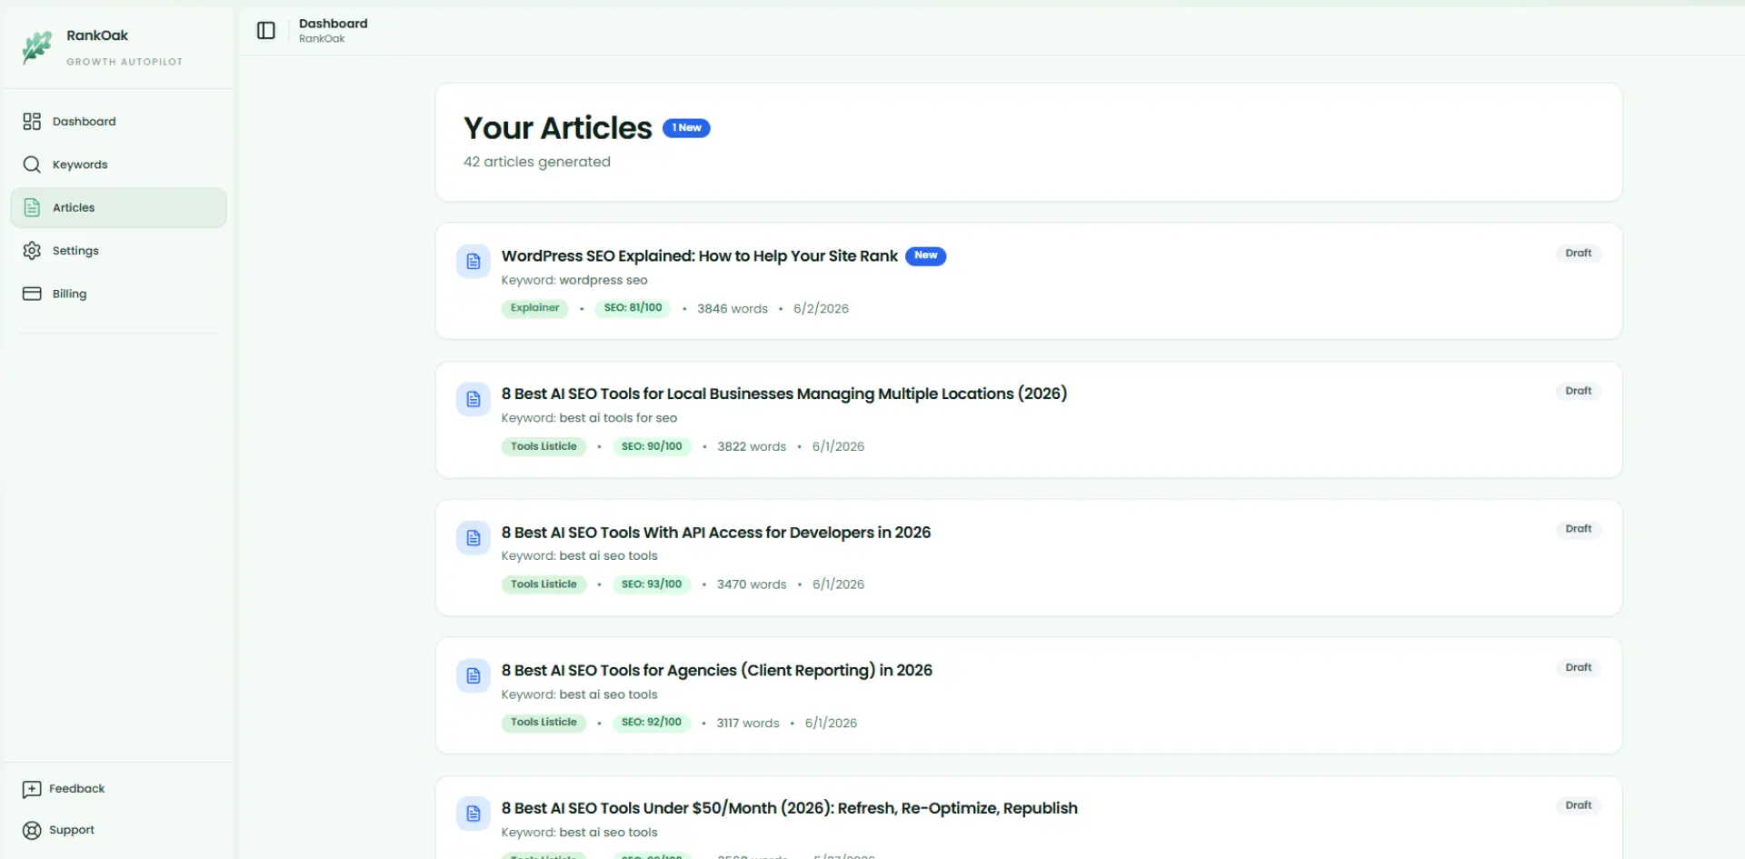Click the Dashboard grid icon in sidebar

(x=32, y=121)
